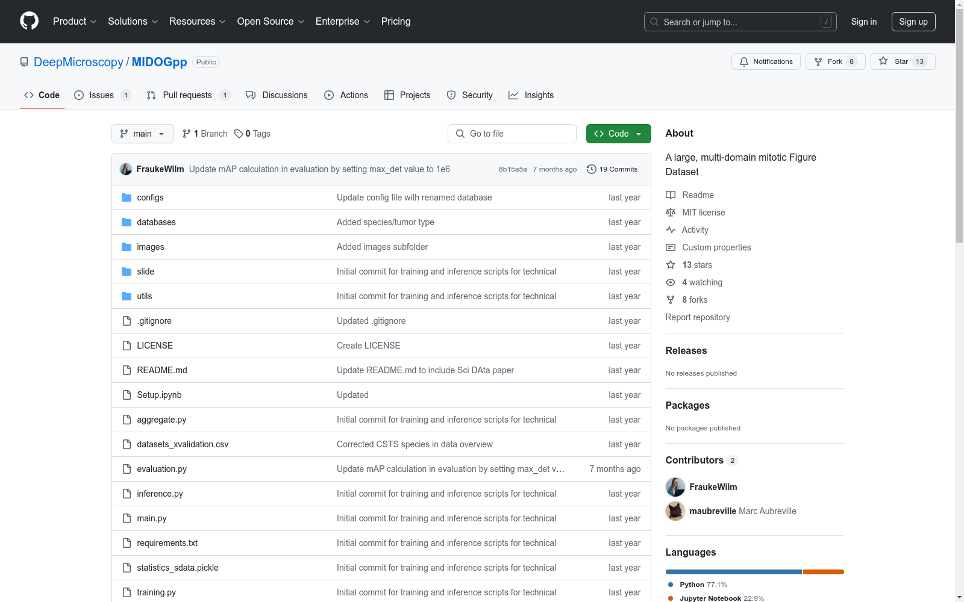Image resolution: width=964 pixels, height=602 pixels.
Task: Switch to the Actions tab
Action: click(x=346, y=95)
